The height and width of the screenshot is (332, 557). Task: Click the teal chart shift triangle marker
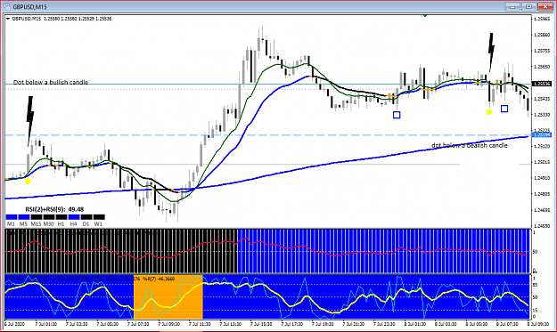pos(425,16)
